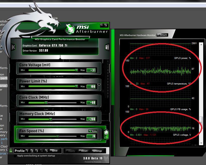Click the 'MSI Afterburner Hardware Monitor' title
This screenshot has height=165, width=206.
point(137,35)
